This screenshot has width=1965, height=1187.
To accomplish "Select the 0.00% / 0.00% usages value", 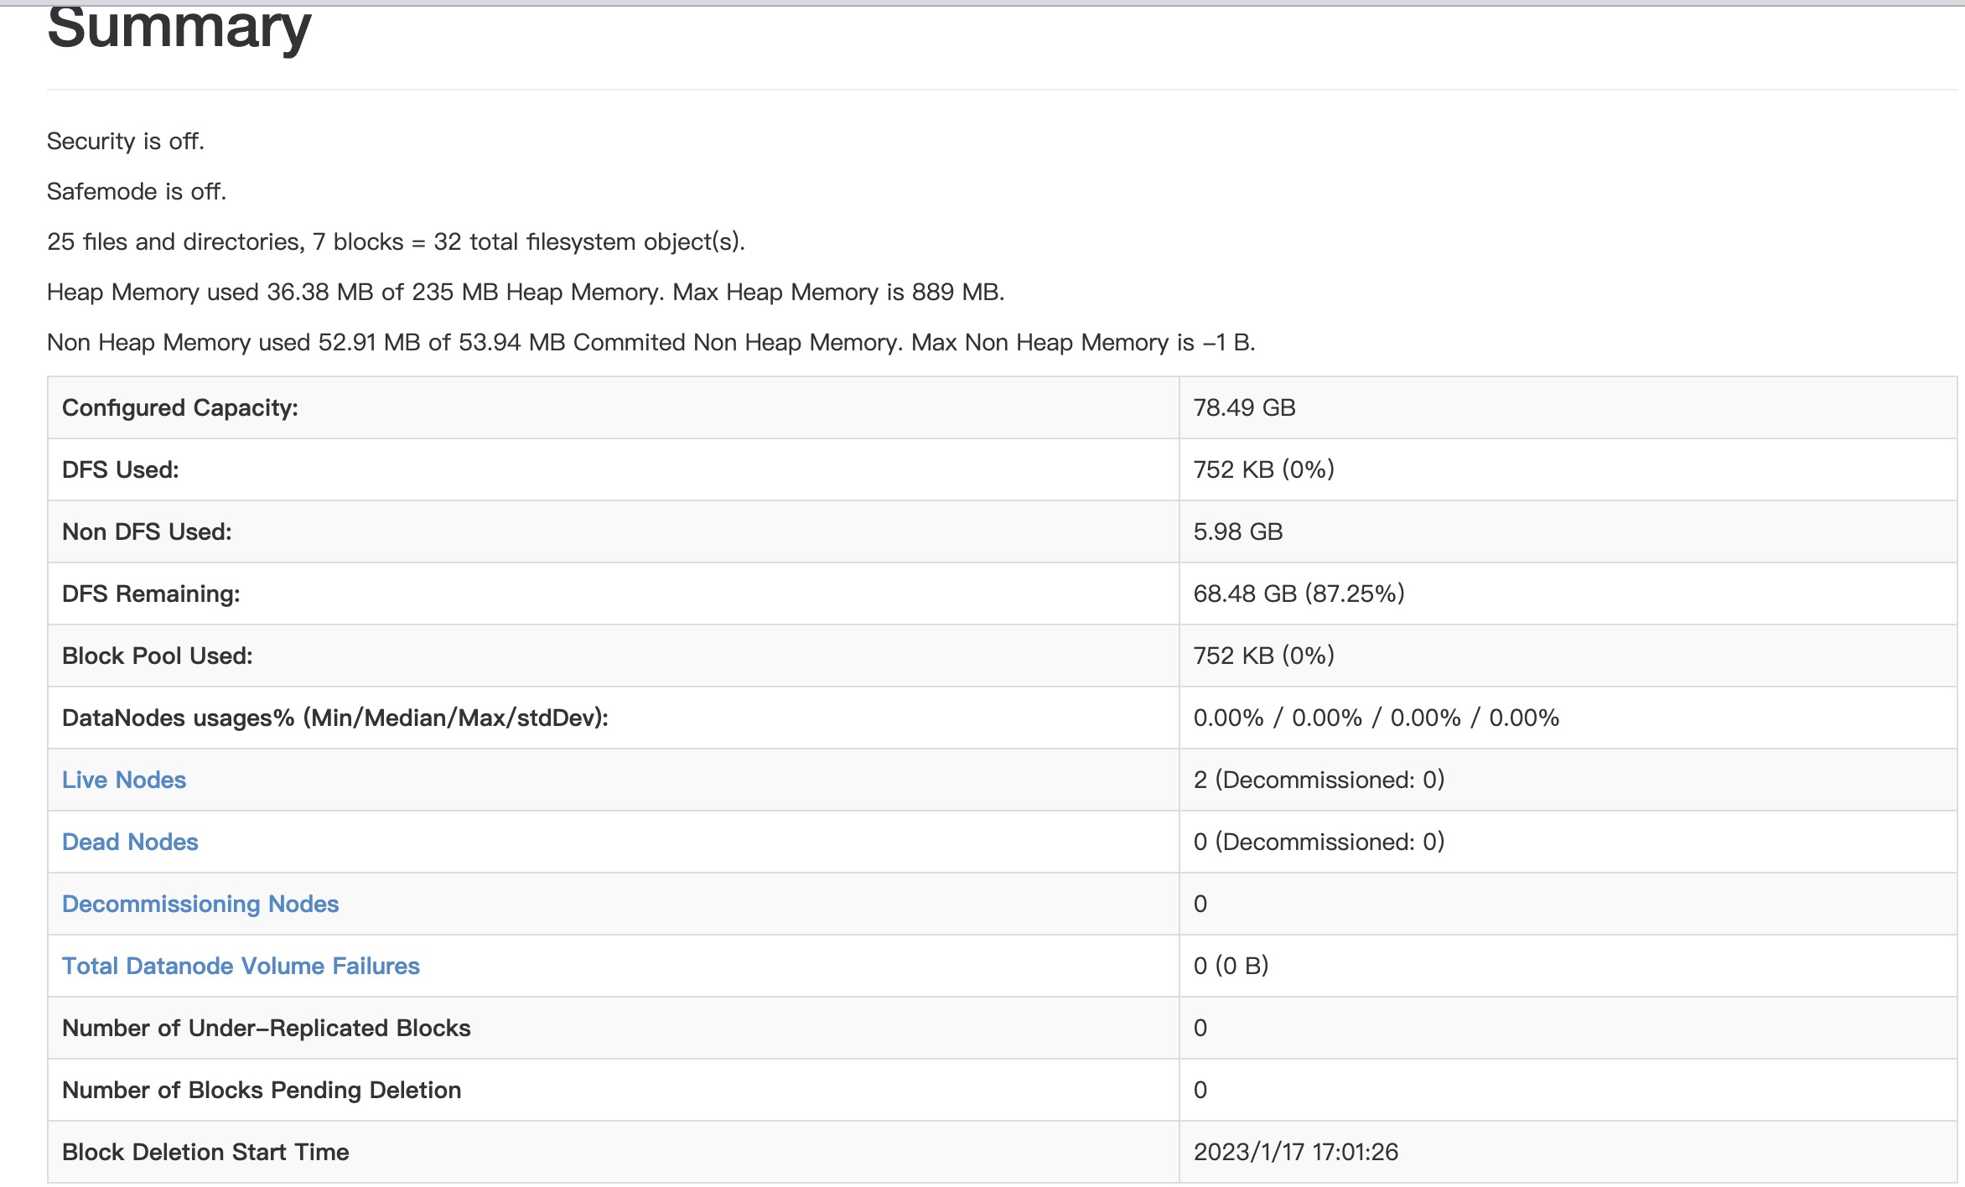I will pos(1377,718).
